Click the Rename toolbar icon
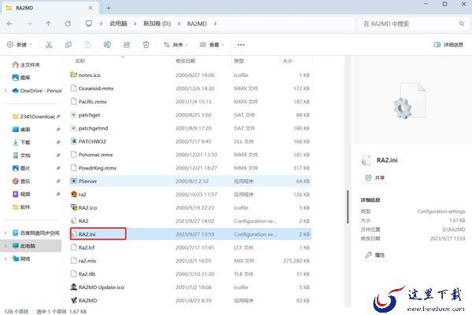Screen dimensions: 472x315 point(107,45)
